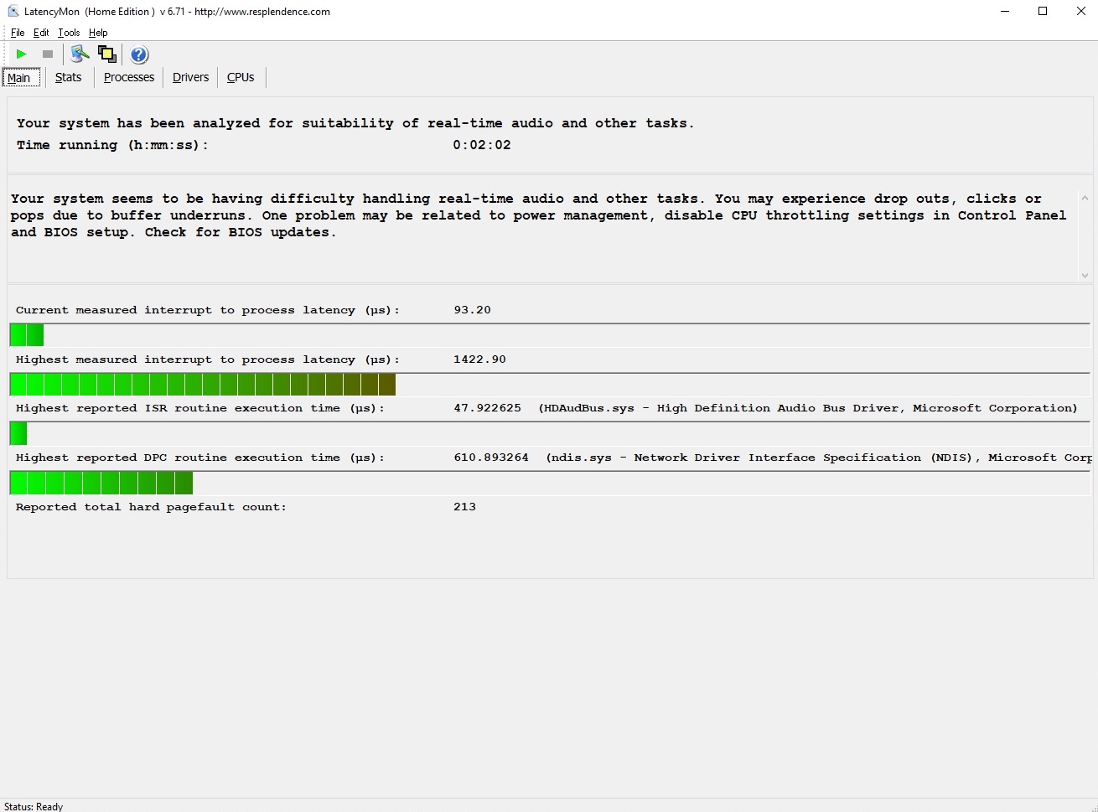1098x812 pixels.
Task: Click the current interrupt latency bar
Action: (550, 335)
